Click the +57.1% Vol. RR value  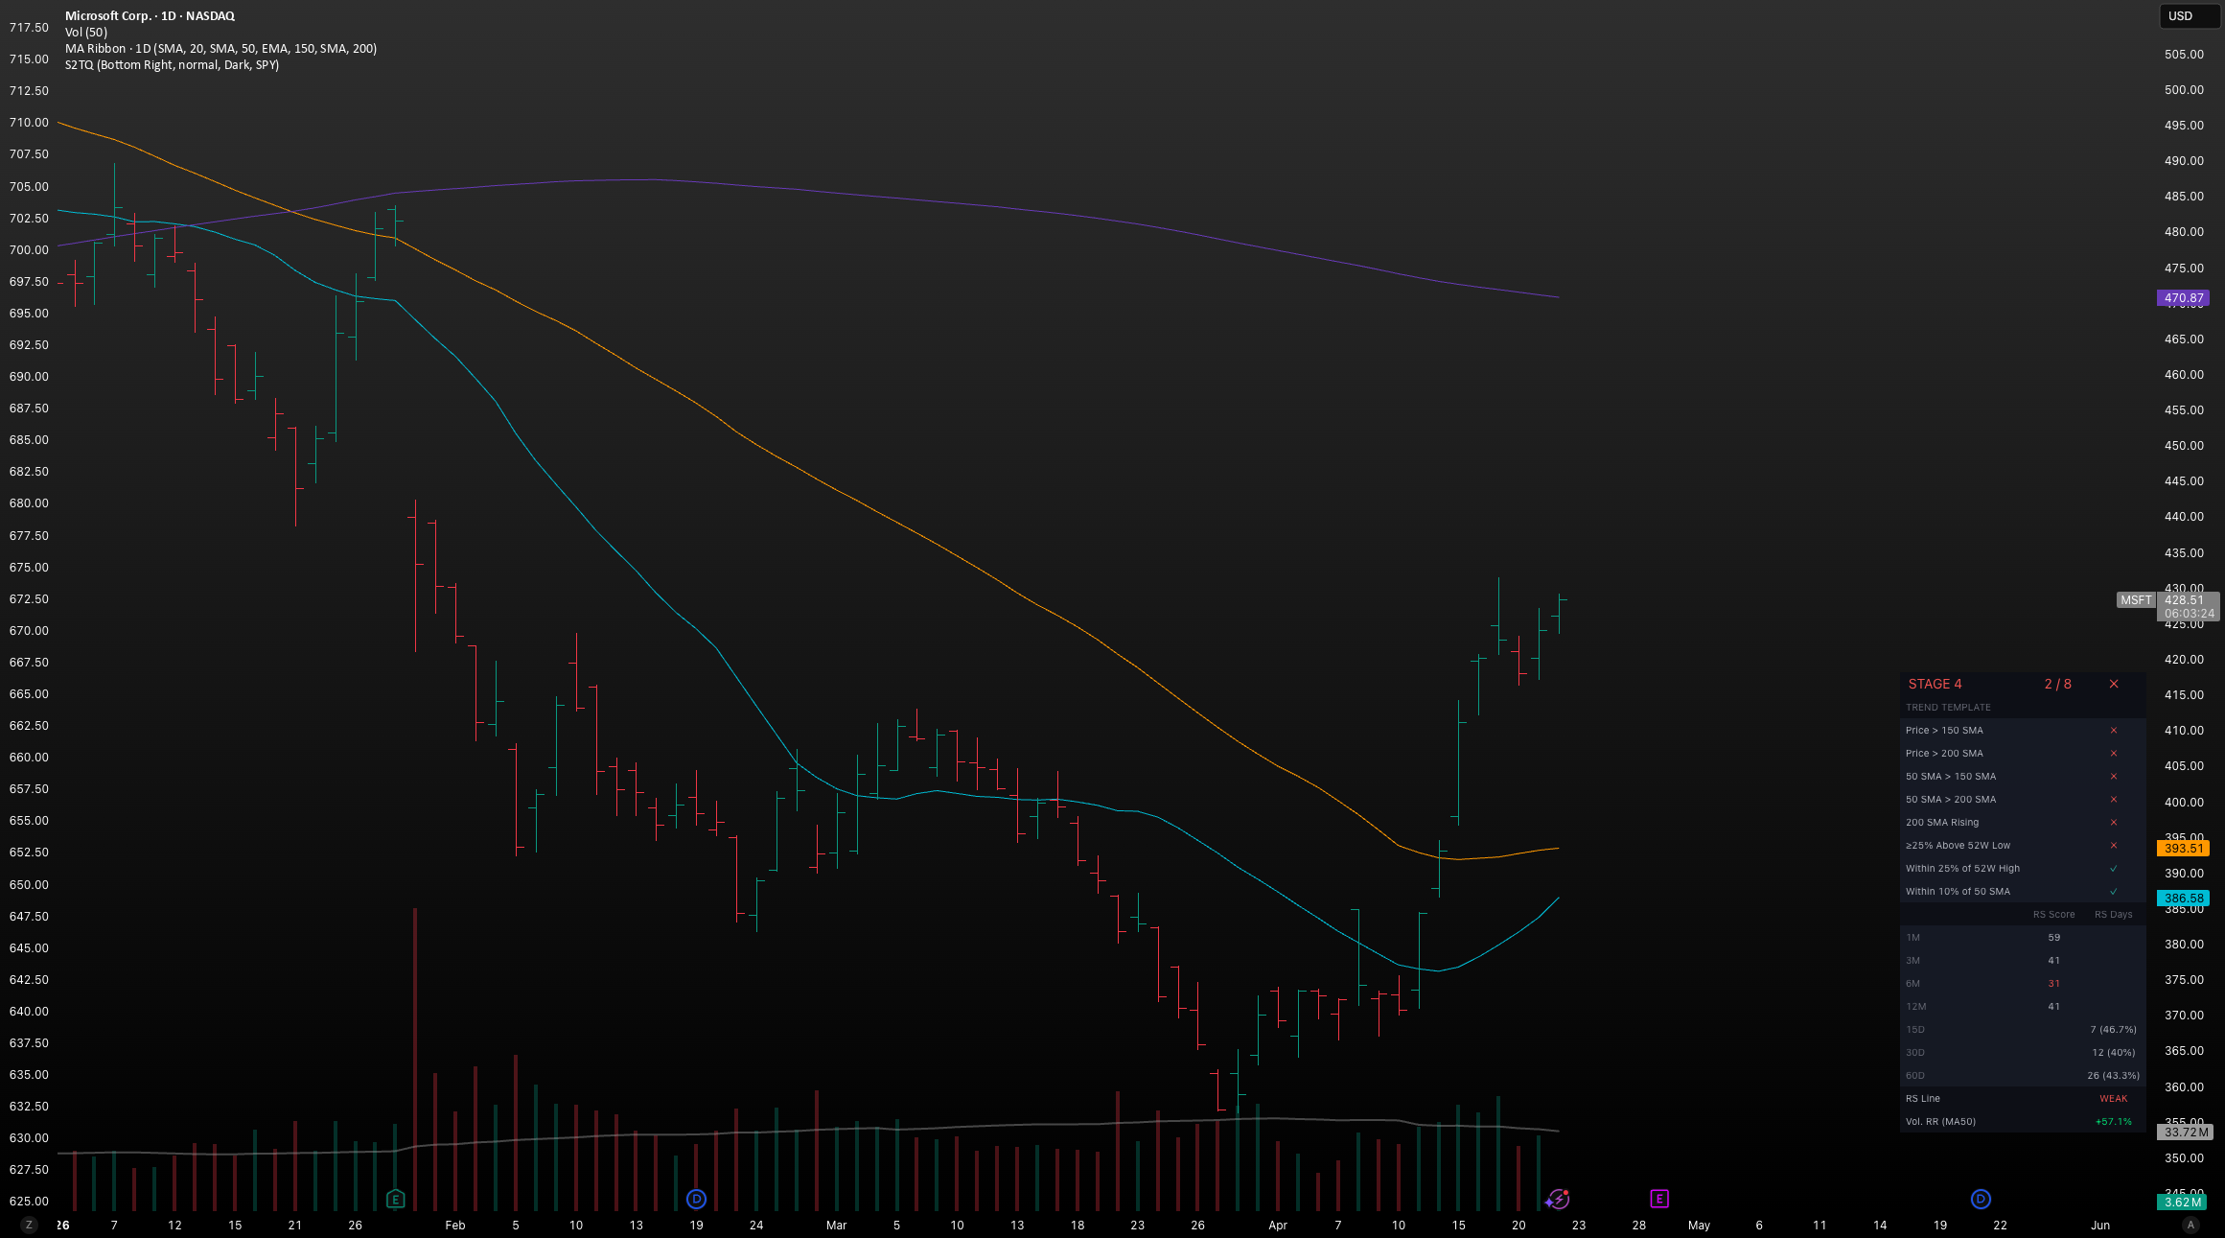[x=2113, y=1121]
